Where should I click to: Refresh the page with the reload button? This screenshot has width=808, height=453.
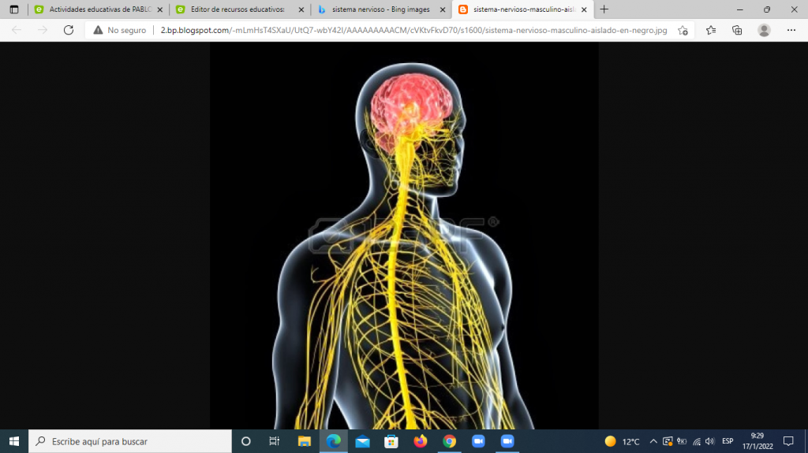click(x=69, y=30)
